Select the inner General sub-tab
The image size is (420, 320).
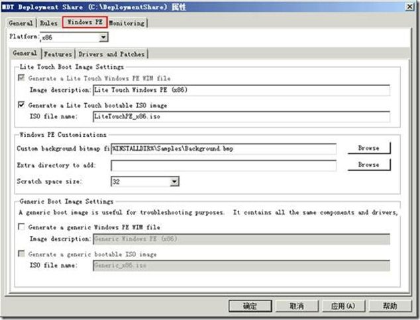25,53
